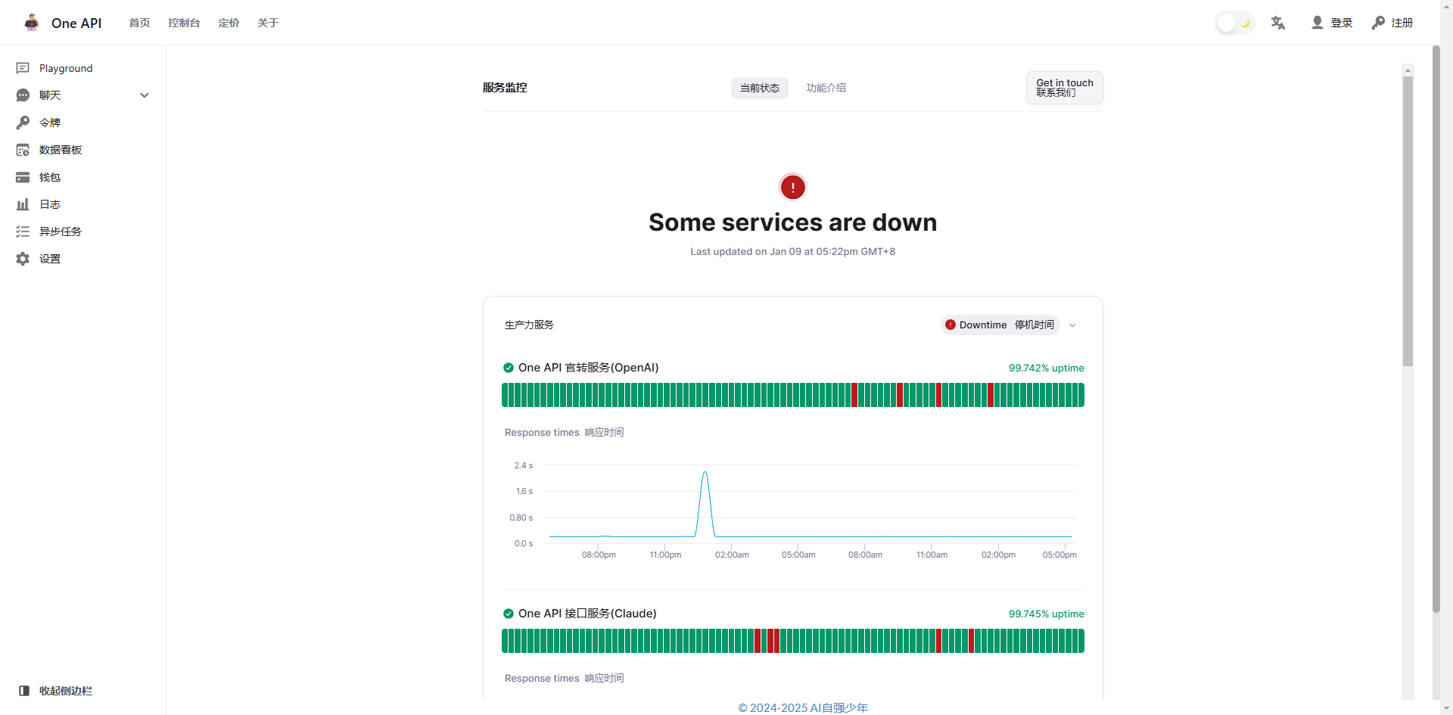This screenshot has height=715, width=1453.
Task: Open 异步任务 task list icon item
Action: point(23,232)
